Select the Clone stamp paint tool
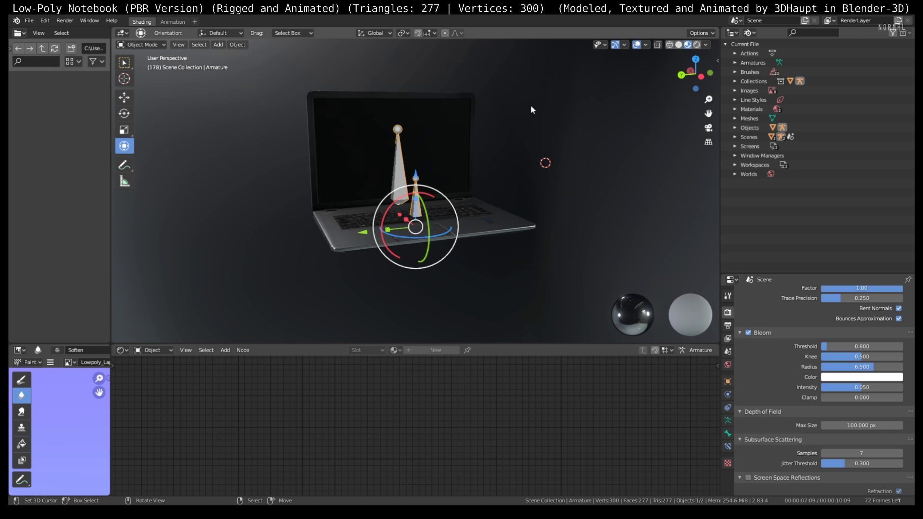 [21, 427]
